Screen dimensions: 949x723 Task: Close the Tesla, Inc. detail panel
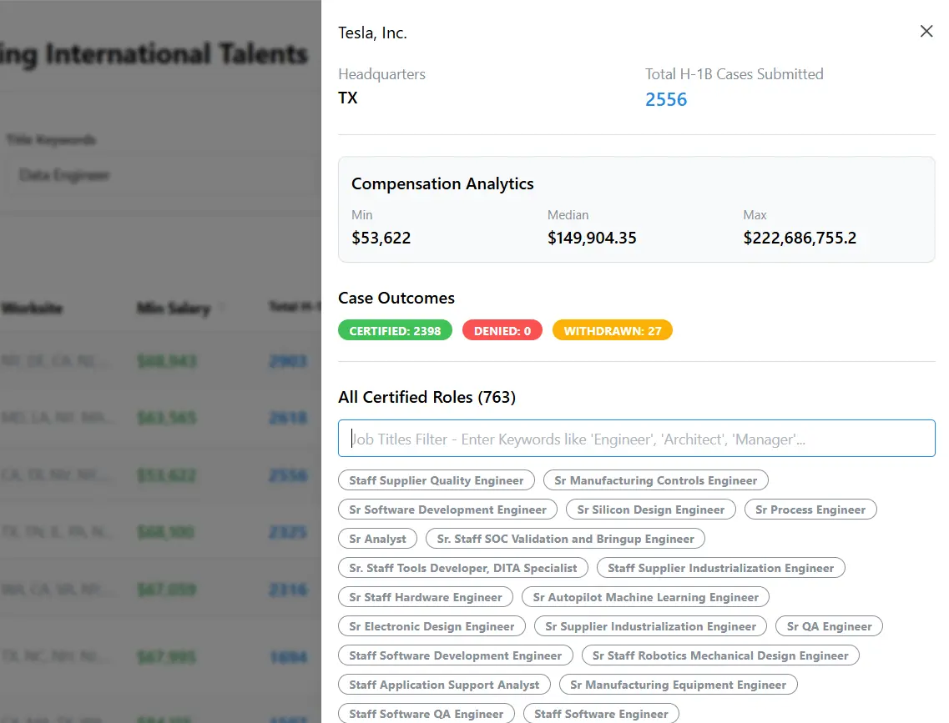tap(926, 31)
